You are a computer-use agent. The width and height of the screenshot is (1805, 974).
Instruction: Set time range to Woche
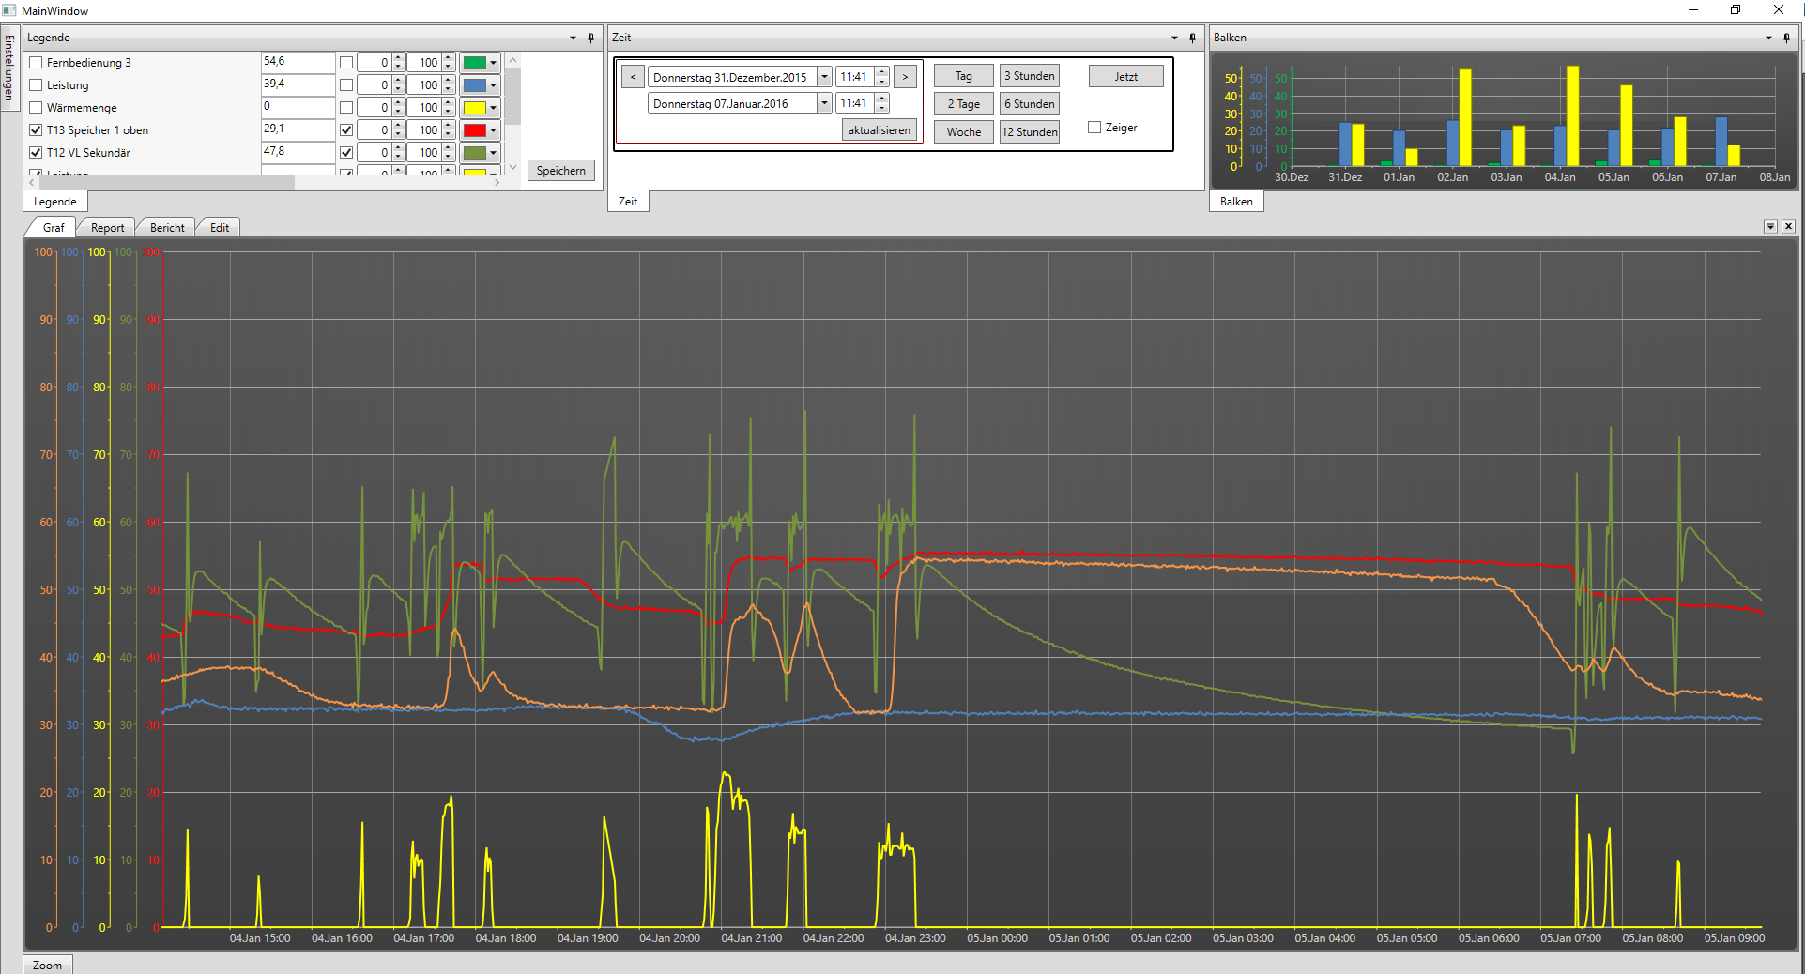[964, 132]
